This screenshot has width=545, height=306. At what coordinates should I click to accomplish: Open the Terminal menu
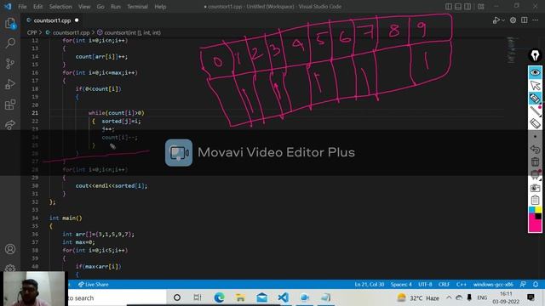tap(137, 7)
